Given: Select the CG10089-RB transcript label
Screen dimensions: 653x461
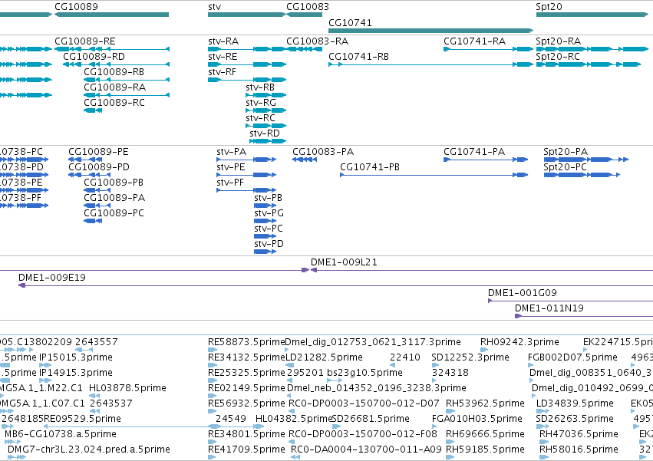Looking at the screenshot, I should click(114, 72).
